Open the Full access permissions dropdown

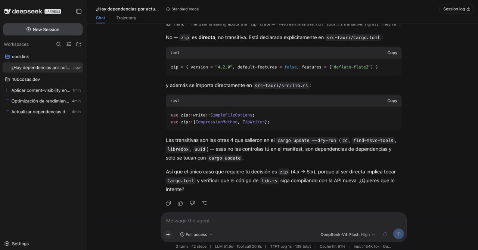click(x=196, y=235)
